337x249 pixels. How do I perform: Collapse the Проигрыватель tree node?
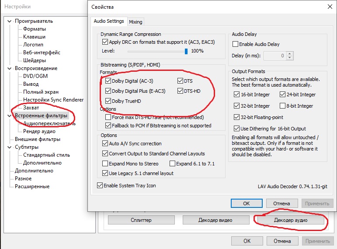coord(10,21)
